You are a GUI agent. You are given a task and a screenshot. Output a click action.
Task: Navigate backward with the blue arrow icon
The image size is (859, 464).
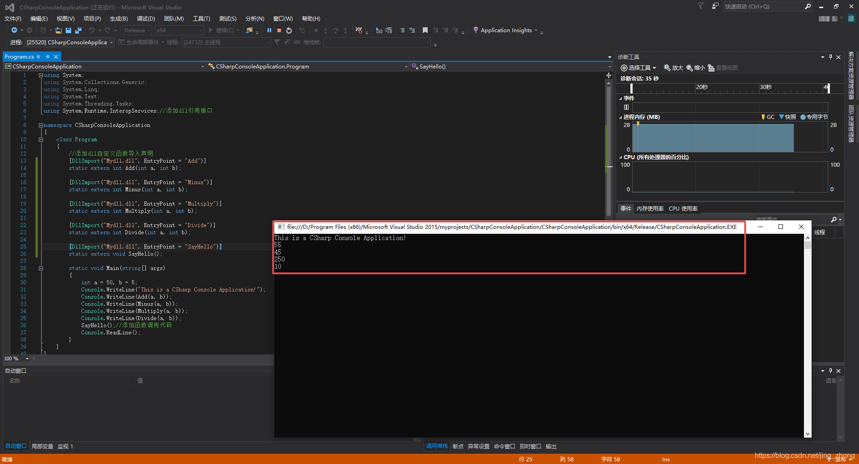[x=14, y=30]
